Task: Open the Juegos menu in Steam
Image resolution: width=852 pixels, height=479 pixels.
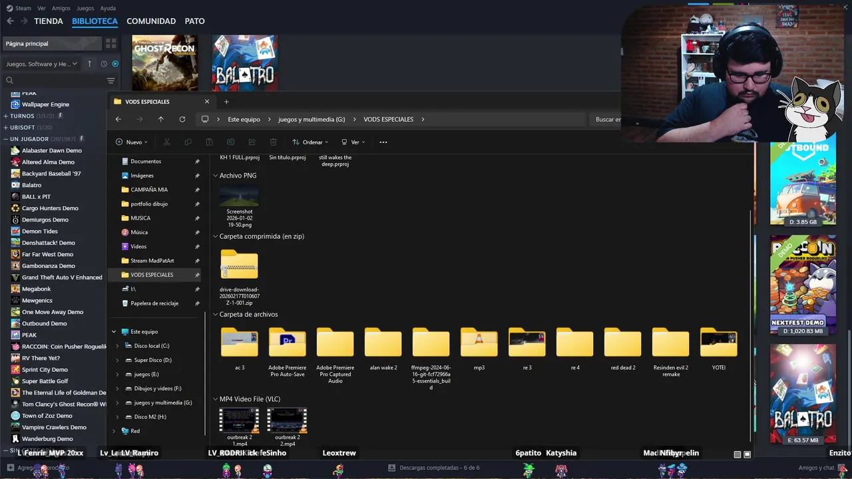Action: pos(85,8)
